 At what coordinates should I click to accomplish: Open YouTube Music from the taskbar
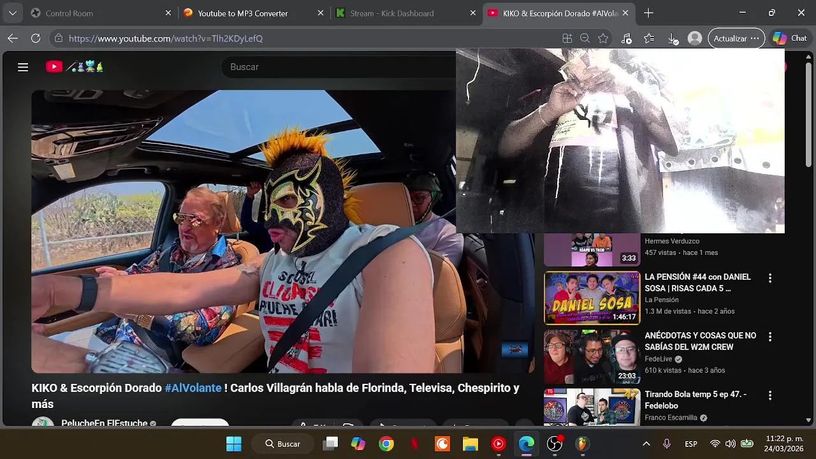click(x=499, y=444)
